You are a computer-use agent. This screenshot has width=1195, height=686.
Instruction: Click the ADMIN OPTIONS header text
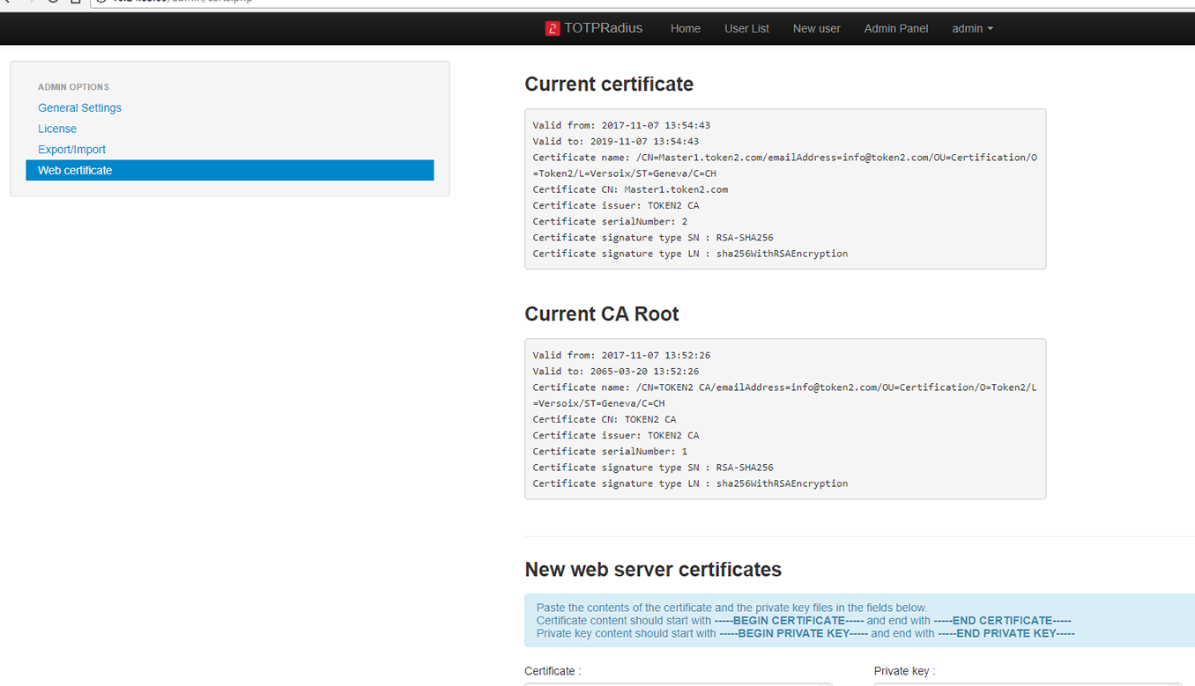73,87
